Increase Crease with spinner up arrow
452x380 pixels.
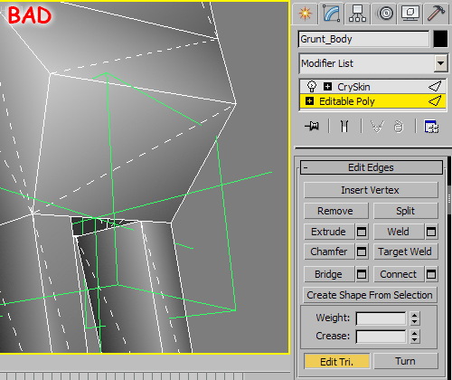pyautogui.click(x=415, y=334)
